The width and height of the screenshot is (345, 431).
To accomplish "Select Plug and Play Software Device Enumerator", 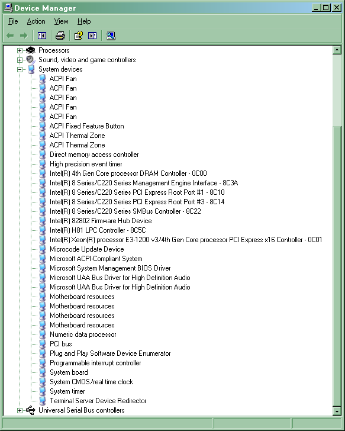I will [x=110, y=353].
